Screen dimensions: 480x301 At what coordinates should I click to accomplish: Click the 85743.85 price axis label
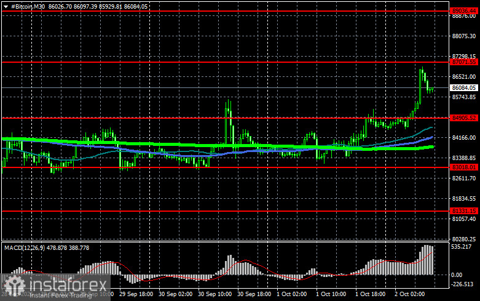[x=464, y=97]
